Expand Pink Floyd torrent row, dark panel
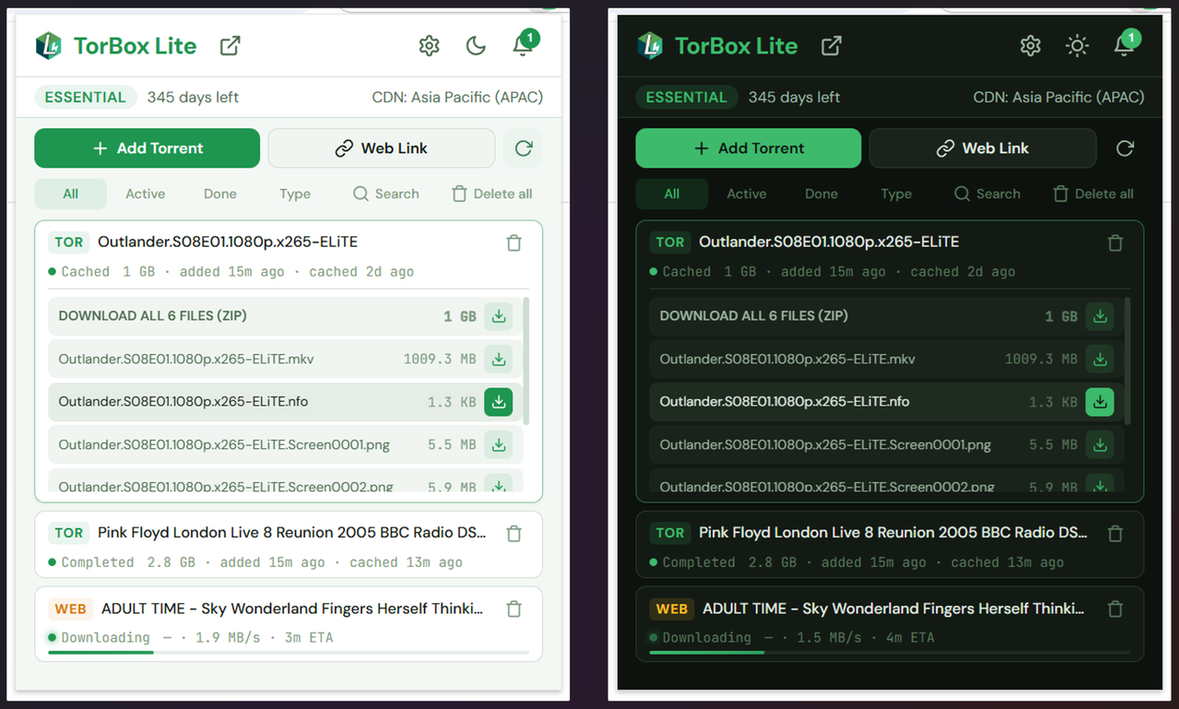The width and height of the screenshot is (1179, 709). 890,546
